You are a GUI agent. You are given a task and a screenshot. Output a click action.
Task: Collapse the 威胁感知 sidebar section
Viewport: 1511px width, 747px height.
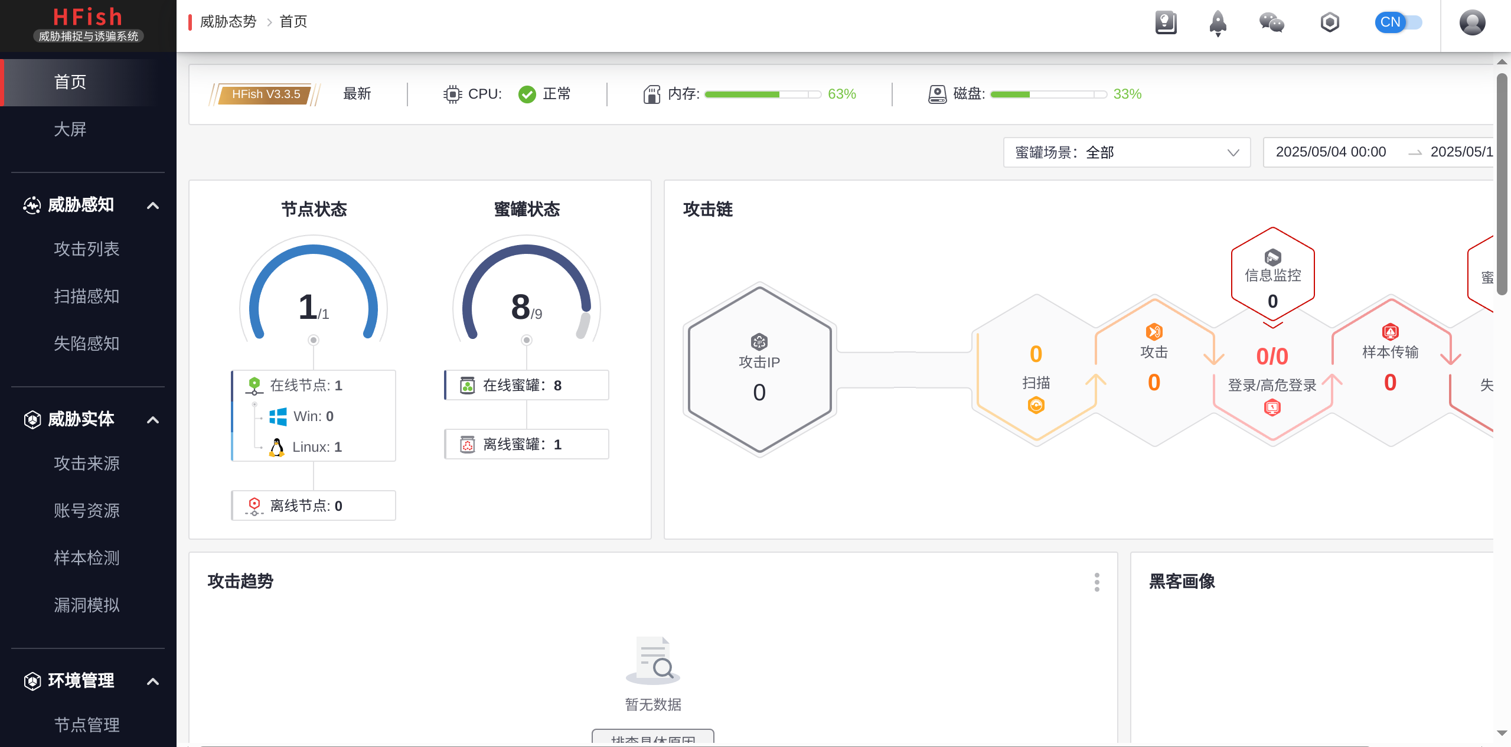coord(153,205)
